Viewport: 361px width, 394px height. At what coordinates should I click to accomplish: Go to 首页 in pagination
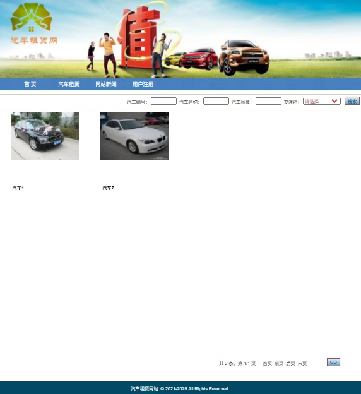(268, 363)
